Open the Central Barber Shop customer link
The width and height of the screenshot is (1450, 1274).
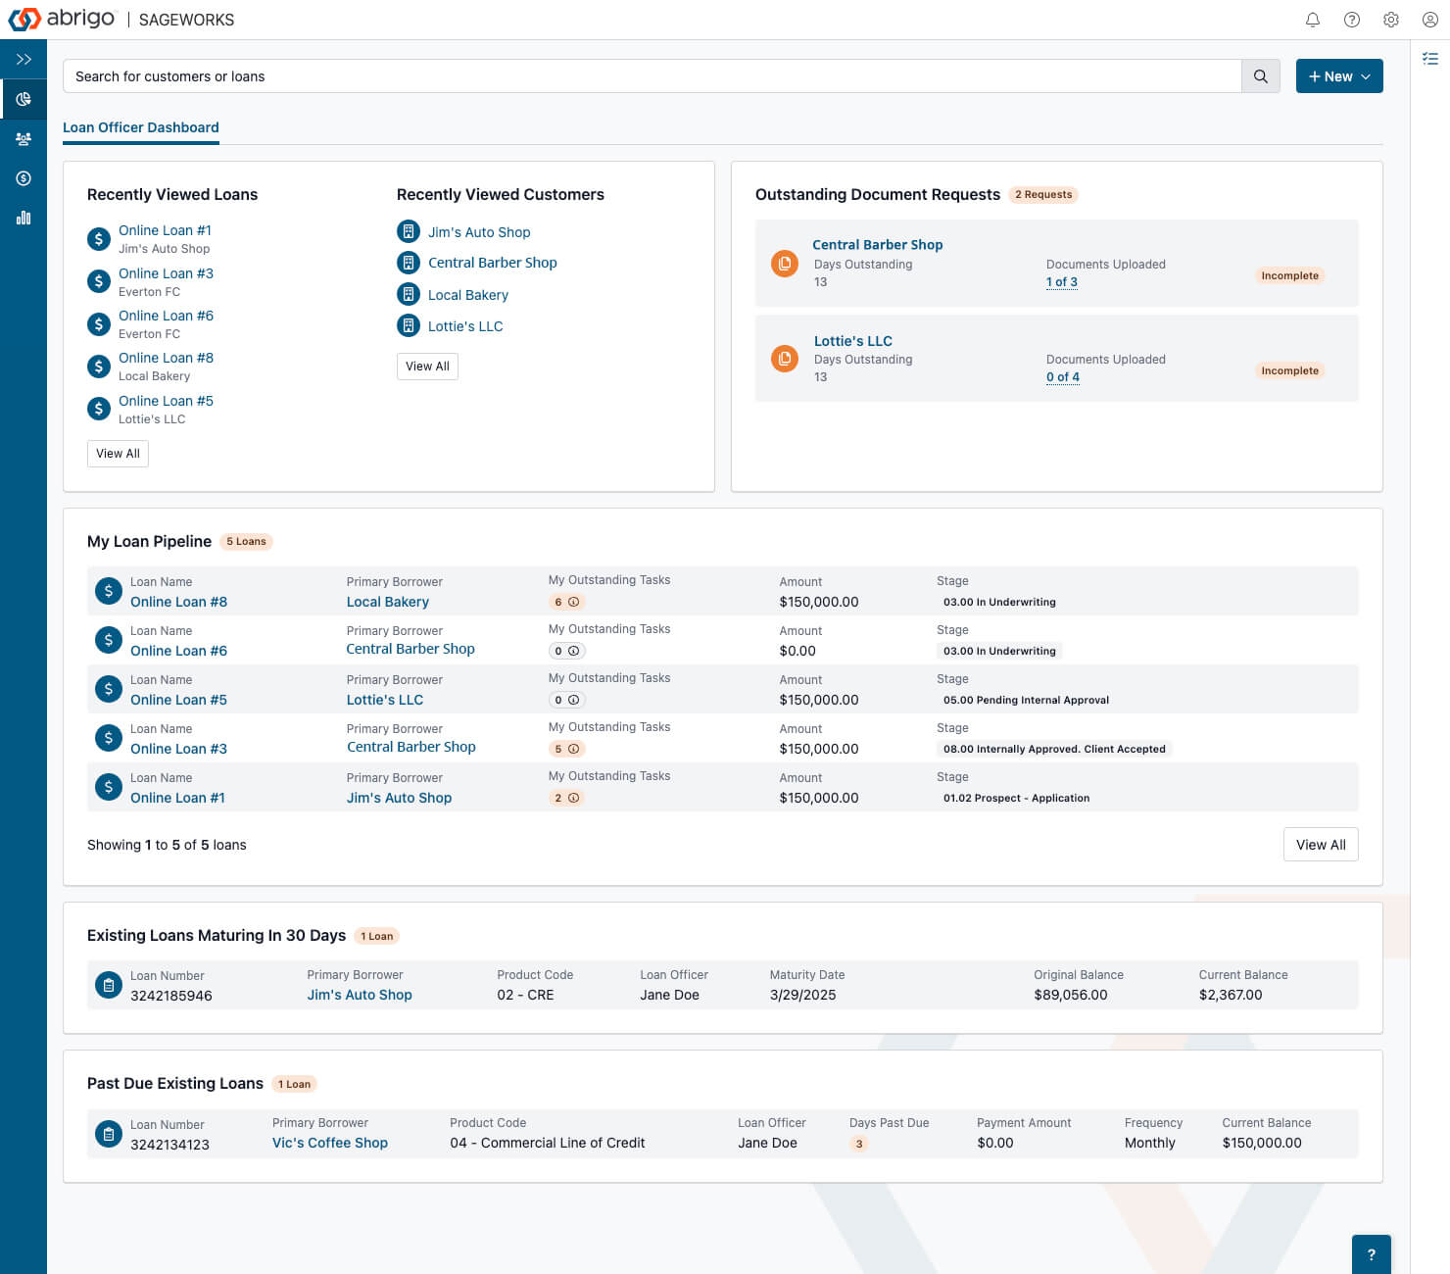[x=493, y=262]
